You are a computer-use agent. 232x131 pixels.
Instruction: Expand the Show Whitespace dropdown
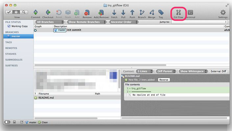pos(193,71)
